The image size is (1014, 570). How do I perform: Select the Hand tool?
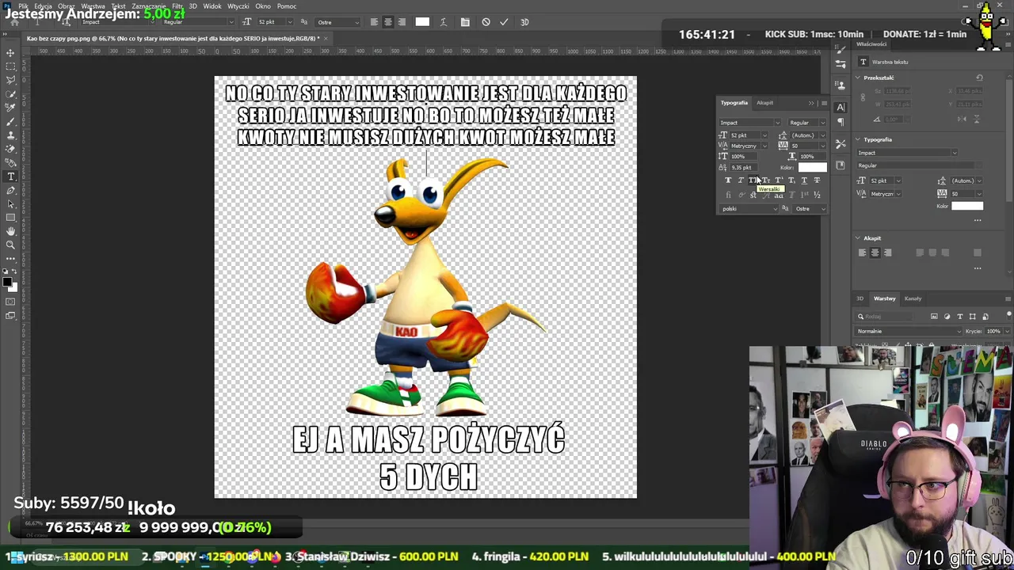click(x=10, y=231)
